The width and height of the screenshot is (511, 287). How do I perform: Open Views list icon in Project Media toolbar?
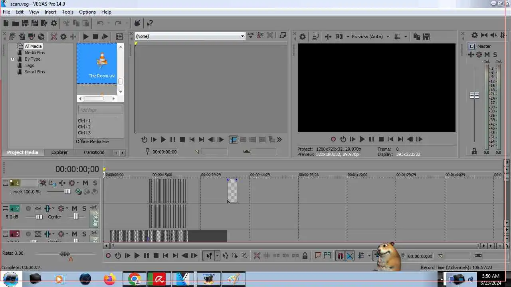[119, 36]
